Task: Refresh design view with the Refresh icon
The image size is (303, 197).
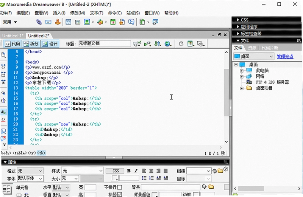Action: tap(181, 44)
